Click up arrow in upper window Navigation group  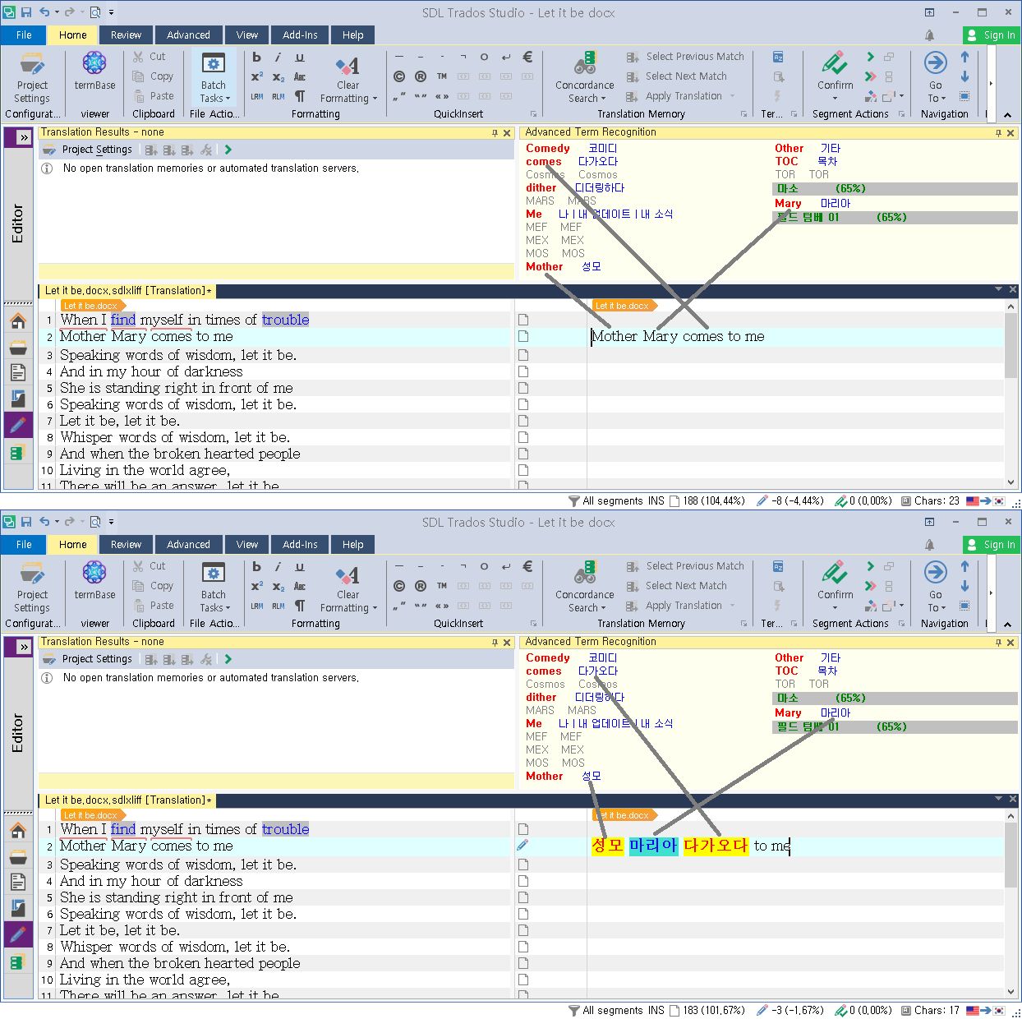tap(964, 58)
